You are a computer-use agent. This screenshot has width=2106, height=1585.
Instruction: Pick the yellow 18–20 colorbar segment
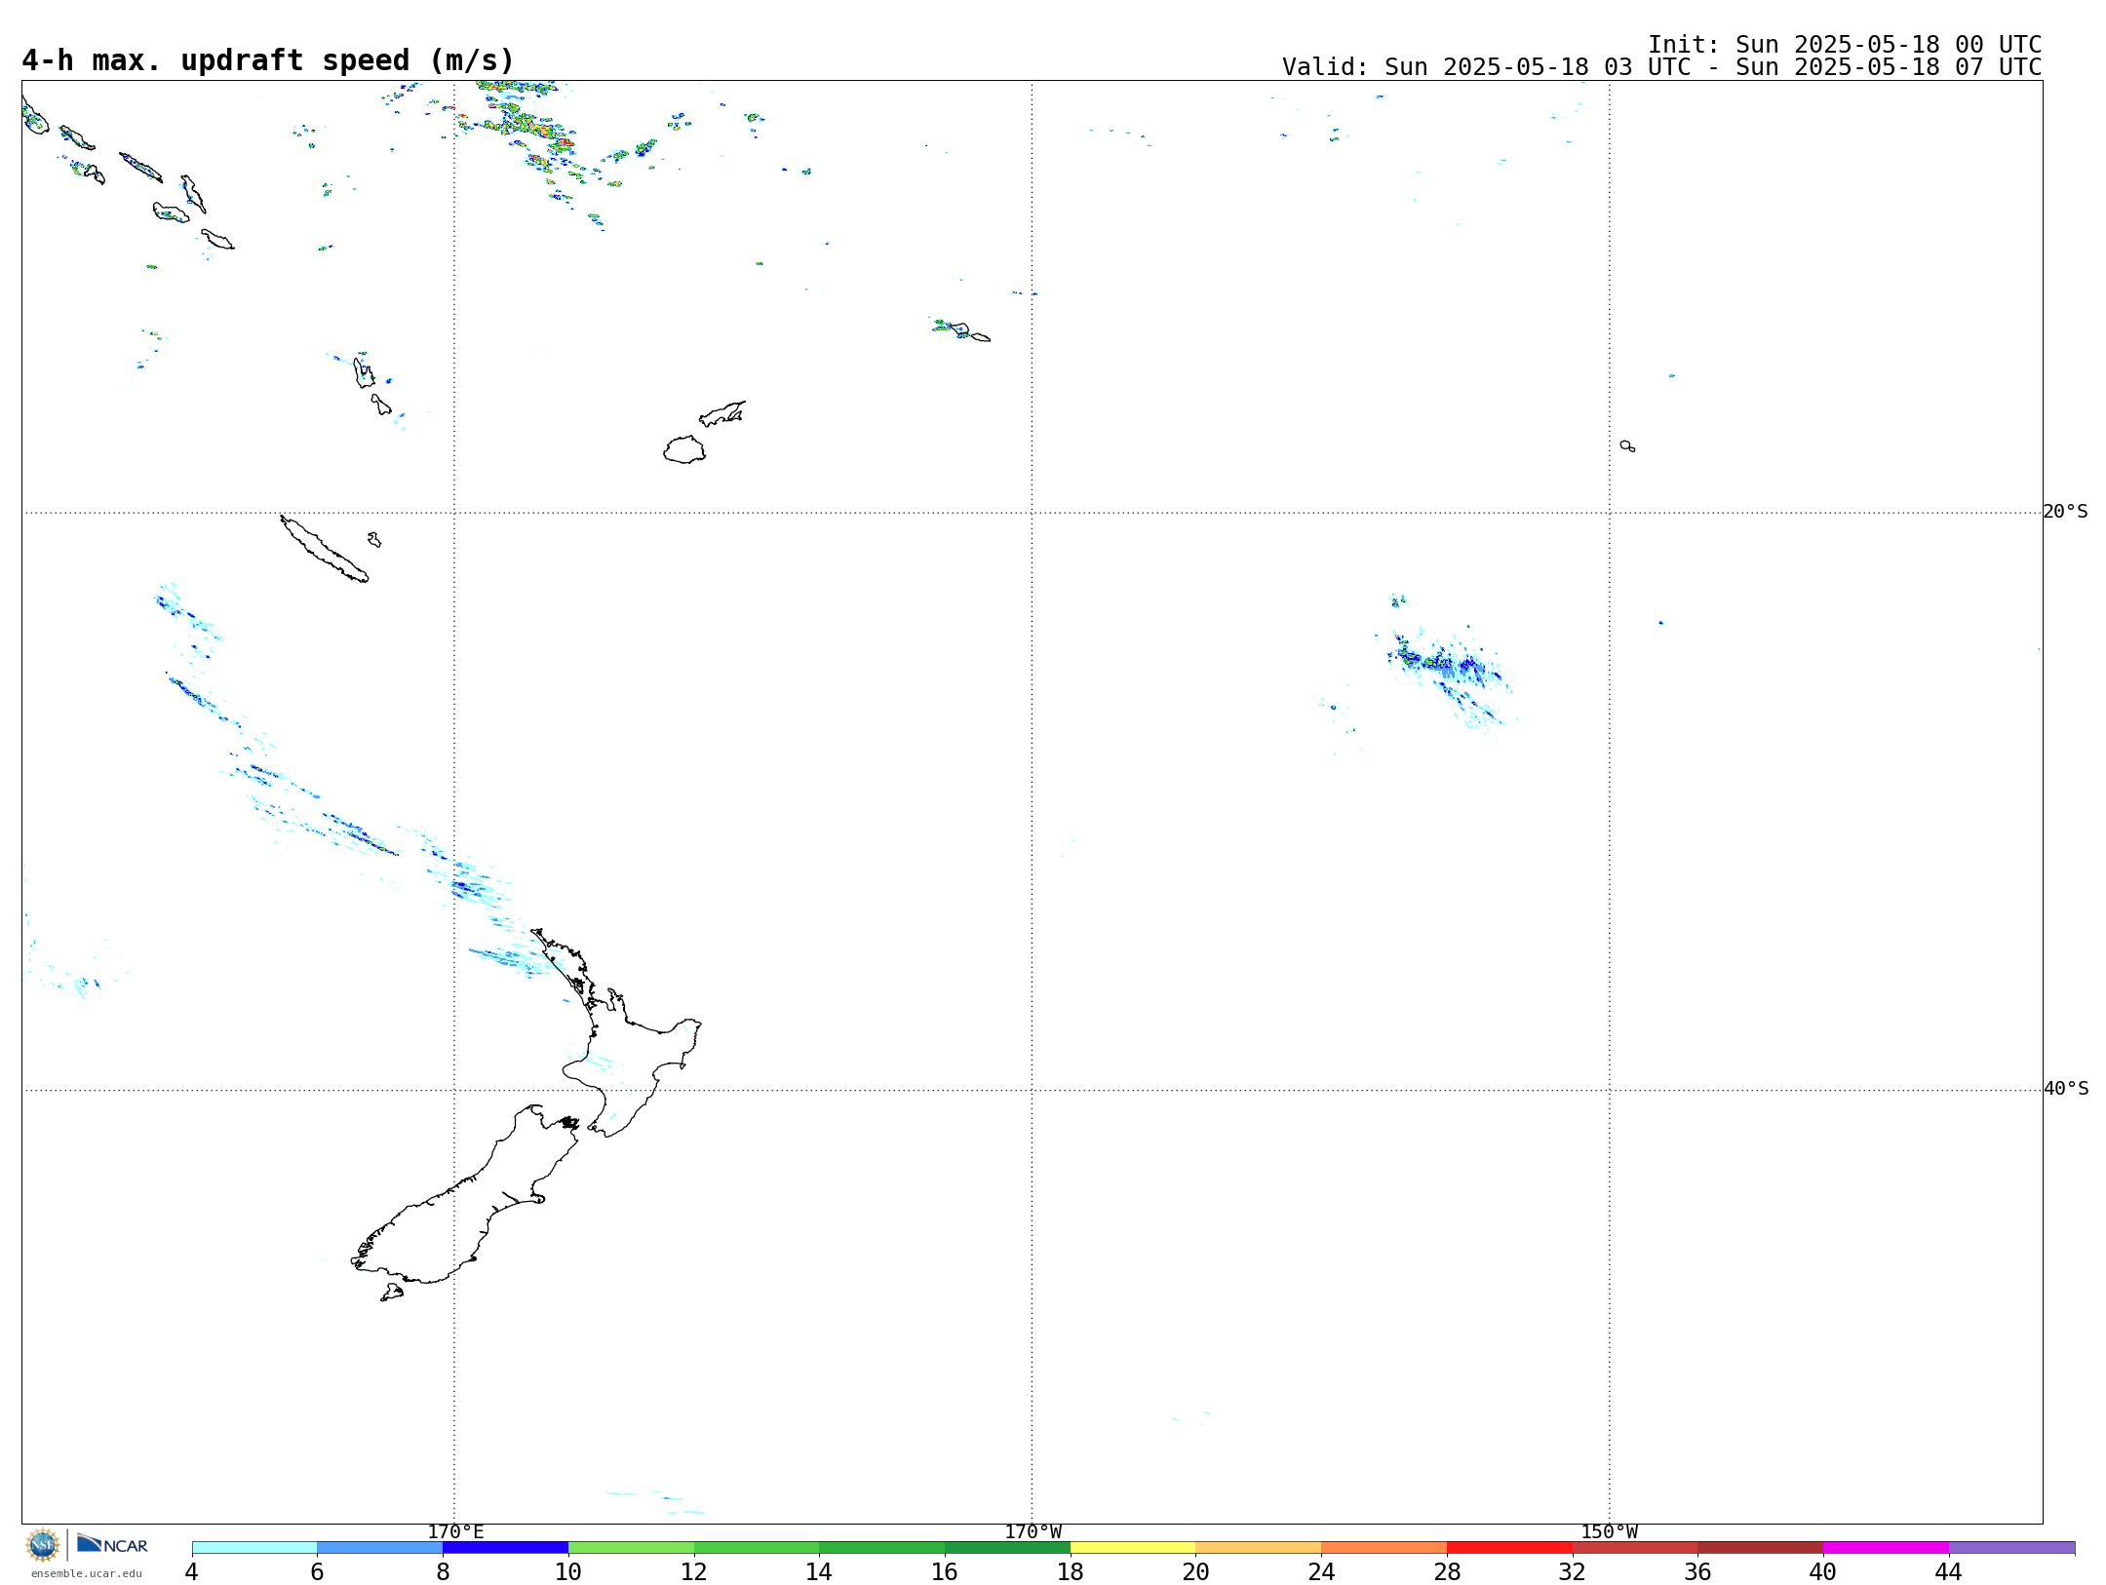(1133, 1548)
